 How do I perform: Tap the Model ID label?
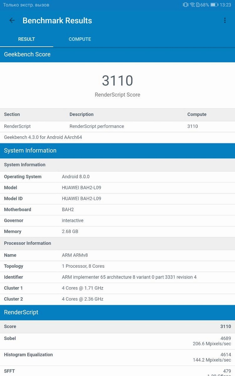click(13, 198)
